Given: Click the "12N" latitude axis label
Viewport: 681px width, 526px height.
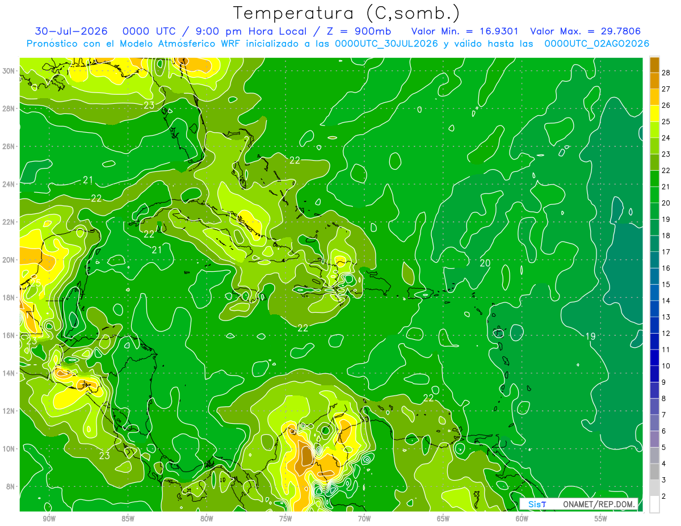Looking at the screenshot, I should click(10, 411).
